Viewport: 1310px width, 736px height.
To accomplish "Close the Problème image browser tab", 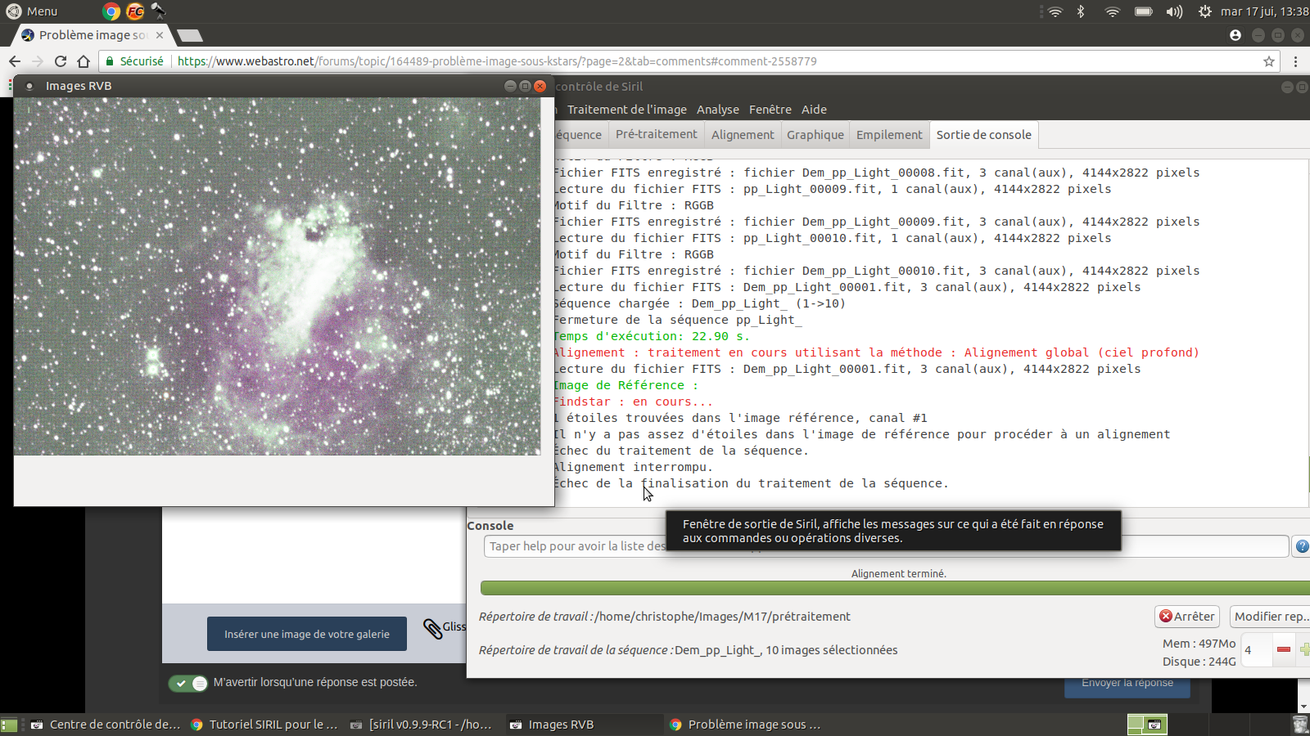I will point(160,35).
